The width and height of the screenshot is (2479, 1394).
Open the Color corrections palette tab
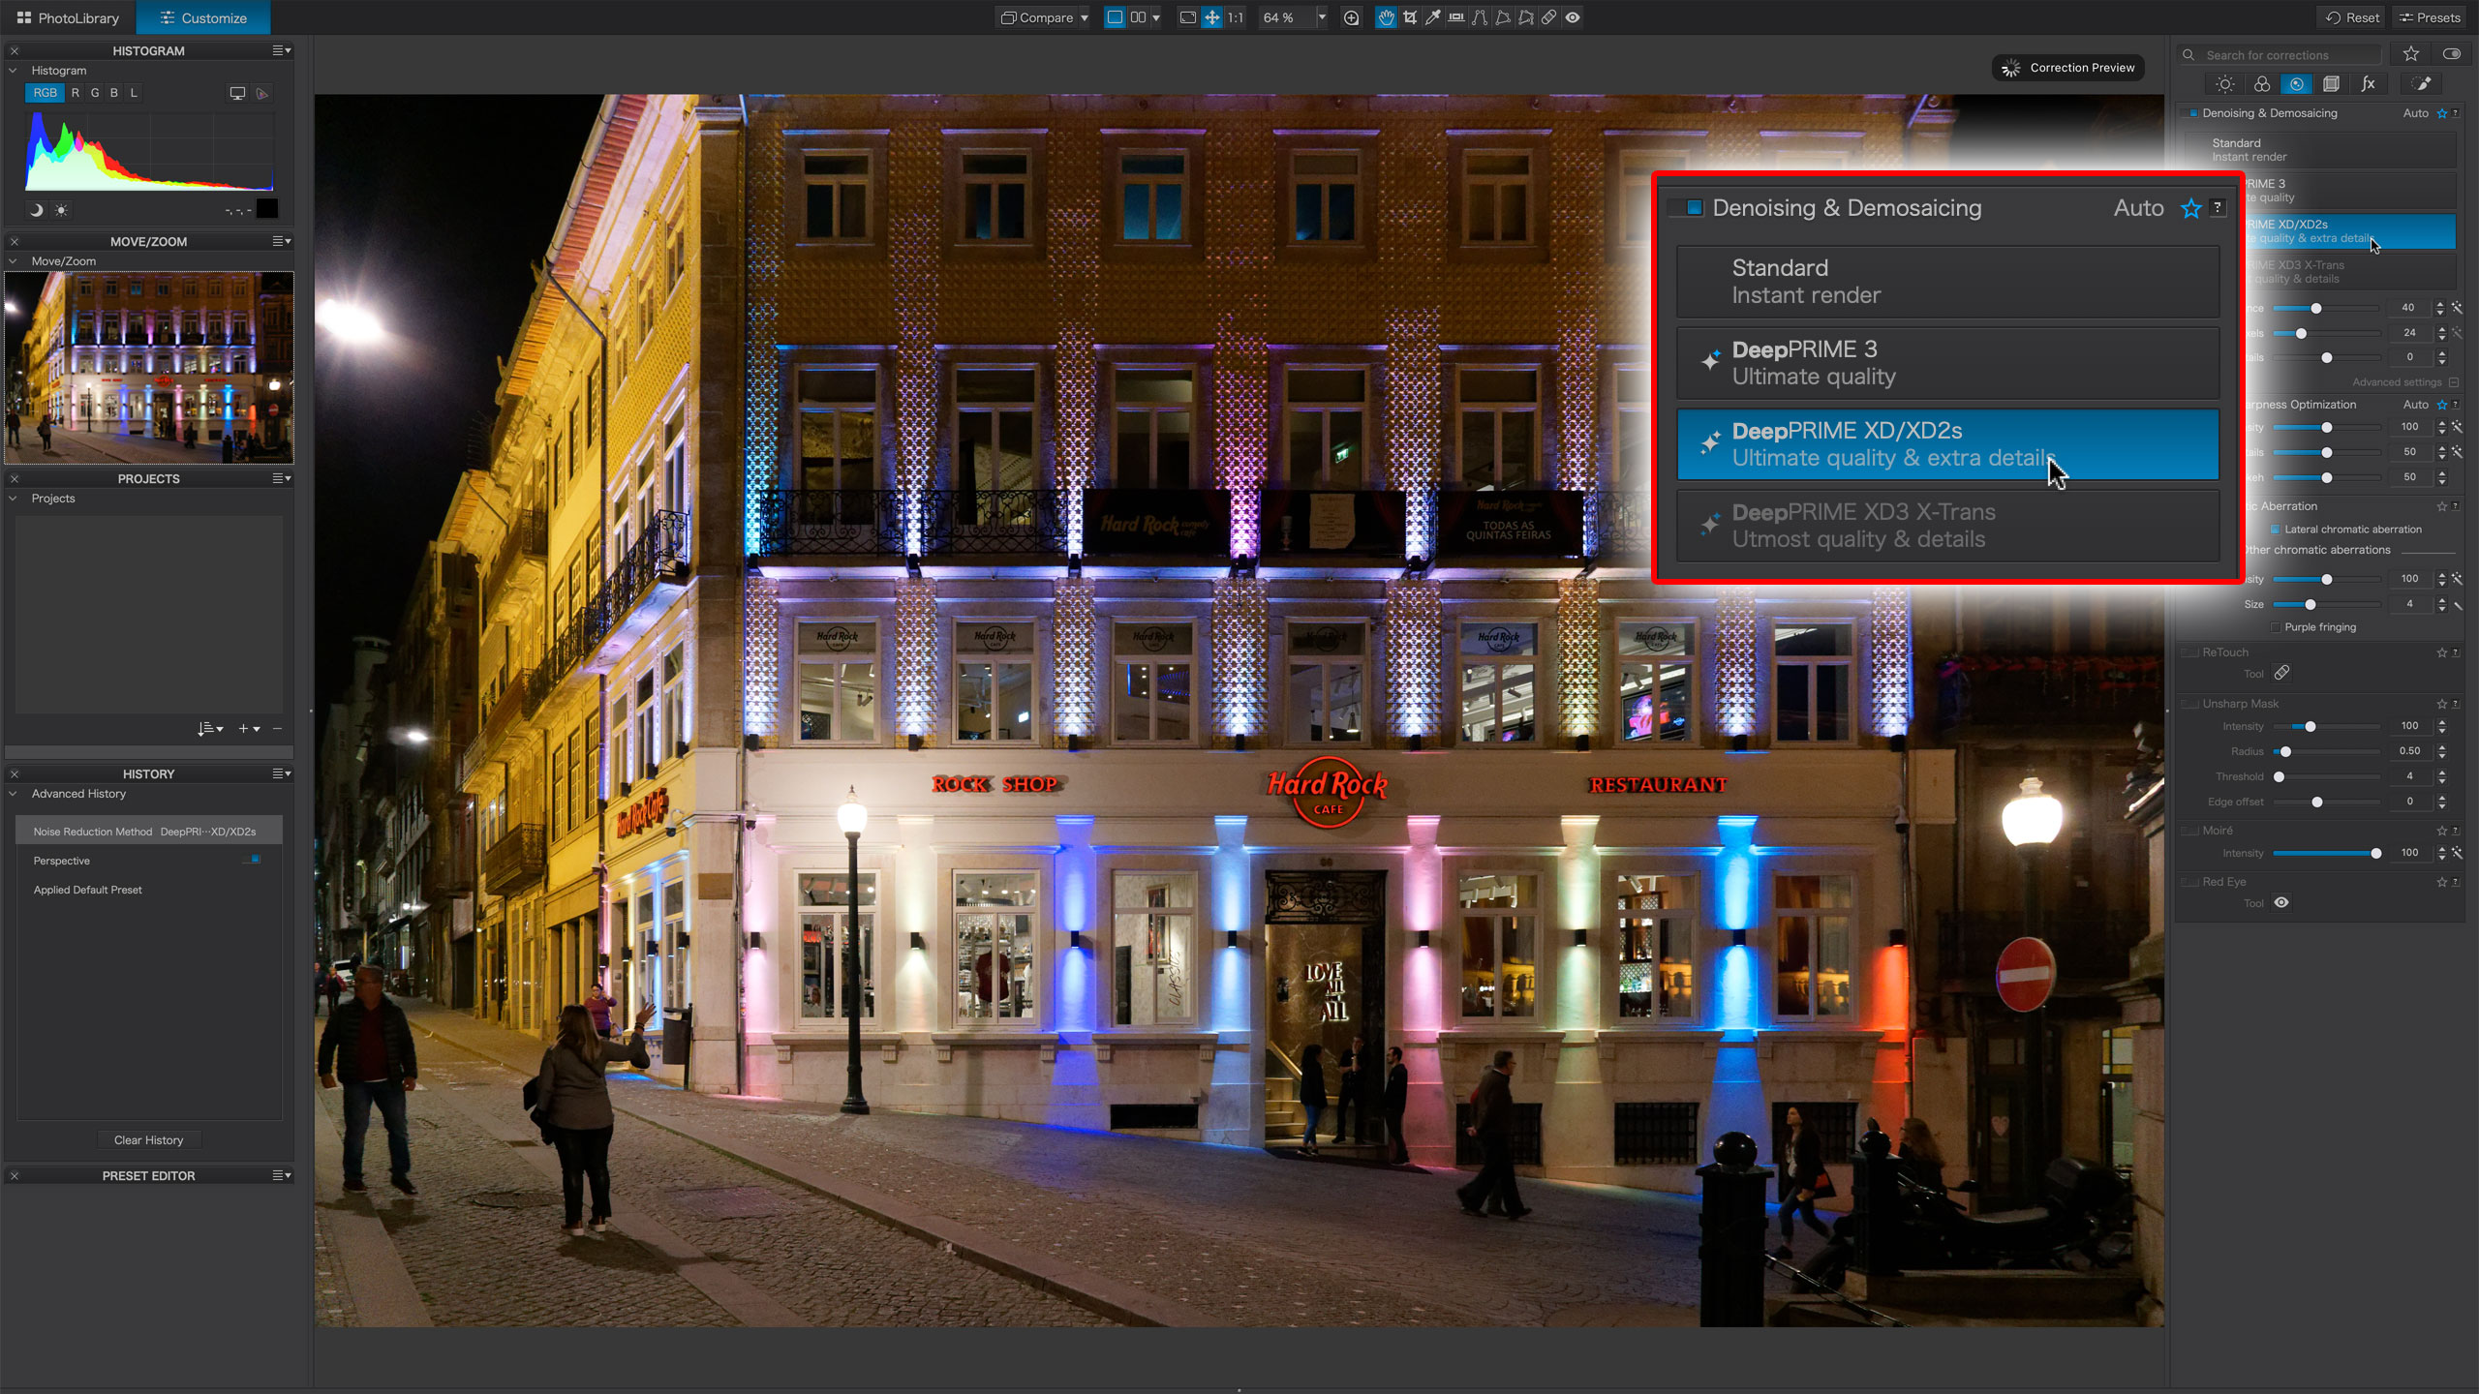point(2261,84)
